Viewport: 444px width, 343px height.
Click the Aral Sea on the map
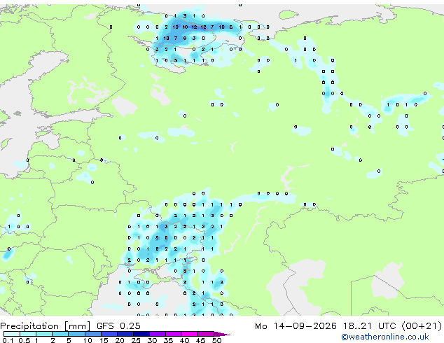pos(387,280)
